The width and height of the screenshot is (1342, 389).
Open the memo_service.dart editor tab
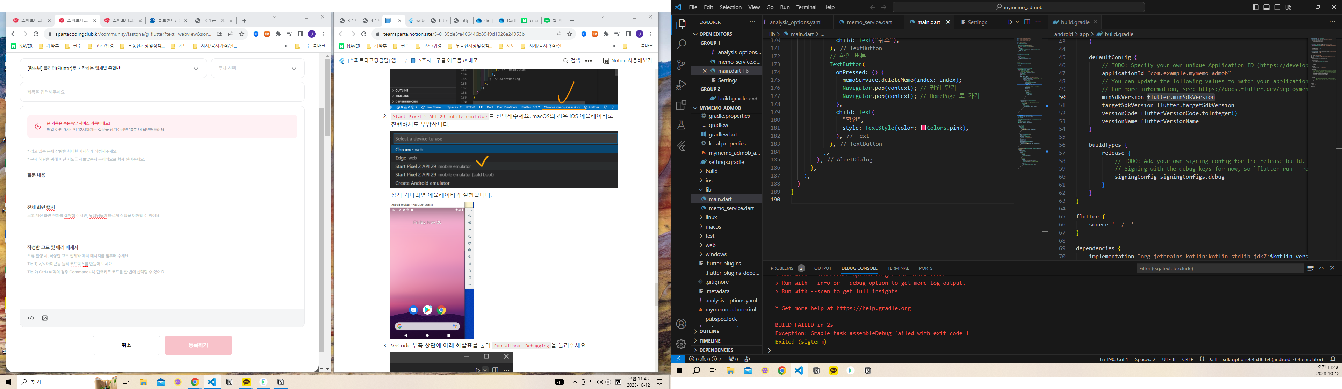point(868,22)
